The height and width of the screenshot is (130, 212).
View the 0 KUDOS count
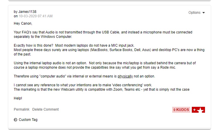tap(181, 110)
